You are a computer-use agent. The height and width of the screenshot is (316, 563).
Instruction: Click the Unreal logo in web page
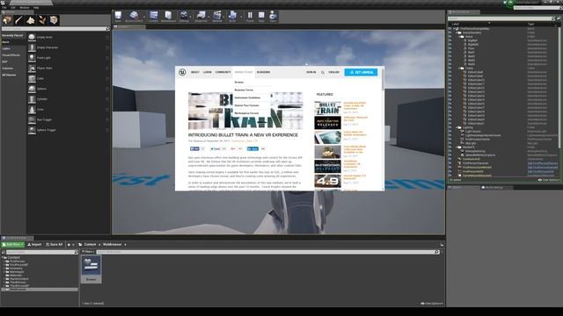[182, 72]
